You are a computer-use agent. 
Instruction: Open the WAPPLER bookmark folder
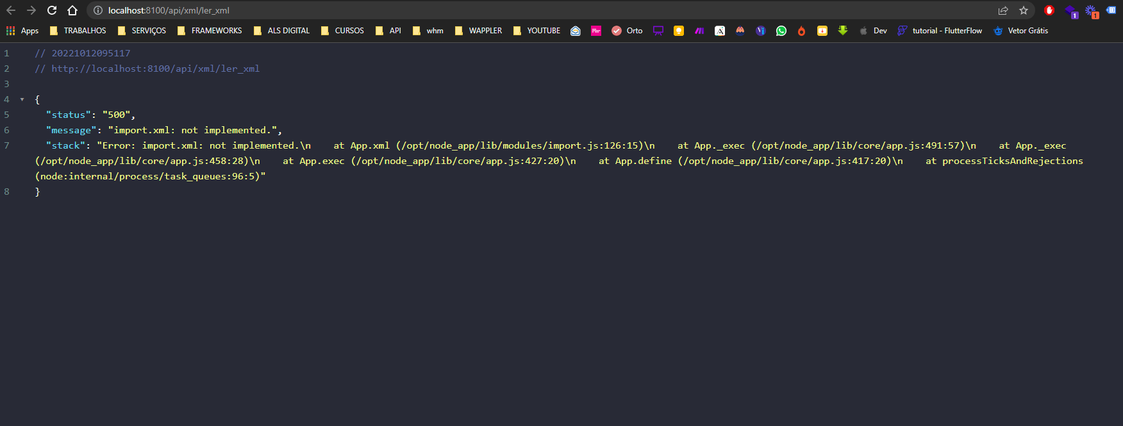[478, 31]
